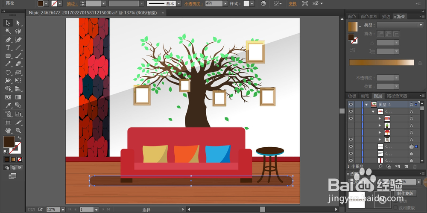
Task: Click the Change Screen Mode icon
Action: pyautogui.click(x=12, y=176)
